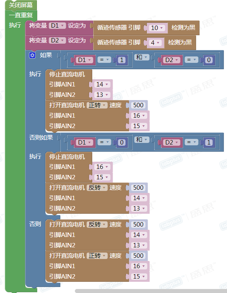
Task: Open the D1 variable dropdown in 将变量 block
Action: pos(57,26)
